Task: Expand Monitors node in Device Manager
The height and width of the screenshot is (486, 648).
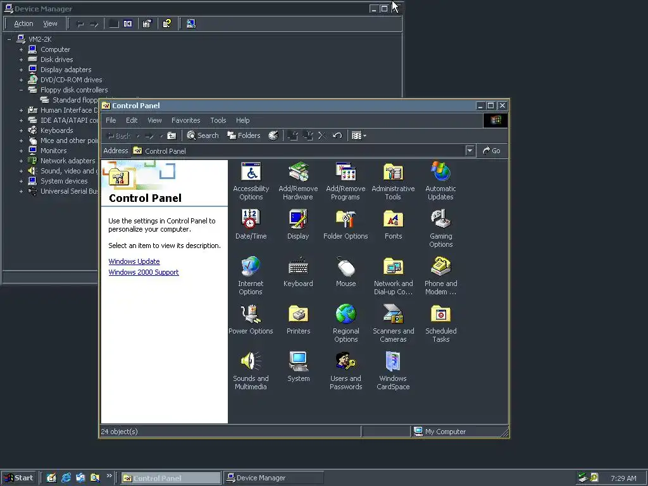Action: click(x=21, y=151)
